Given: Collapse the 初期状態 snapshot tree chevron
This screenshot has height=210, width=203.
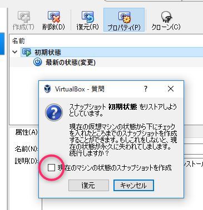Looking at the screenshot, I should 15,52.
